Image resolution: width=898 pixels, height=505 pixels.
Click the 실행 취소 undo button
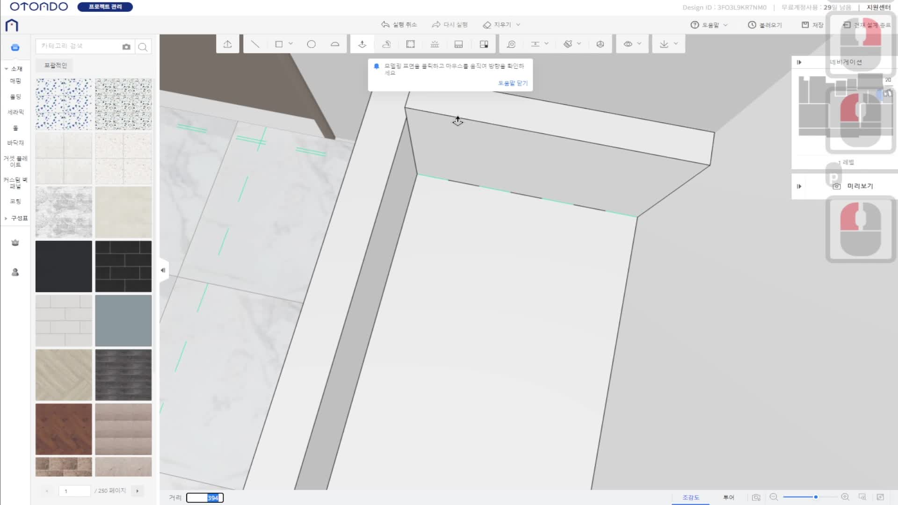(x=399, y=25)
